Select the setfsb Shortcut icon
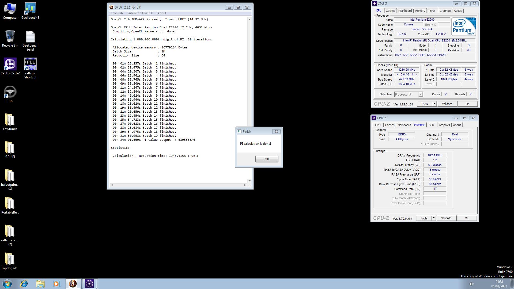This screenshot has width=514, height=289. [x=30, y=68]
